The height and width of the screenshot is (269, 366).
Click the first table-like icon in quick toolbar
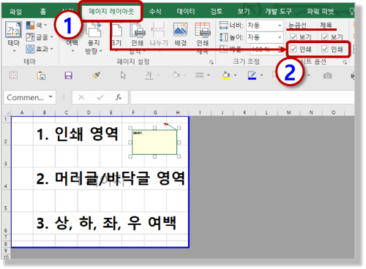coord(13,75)
